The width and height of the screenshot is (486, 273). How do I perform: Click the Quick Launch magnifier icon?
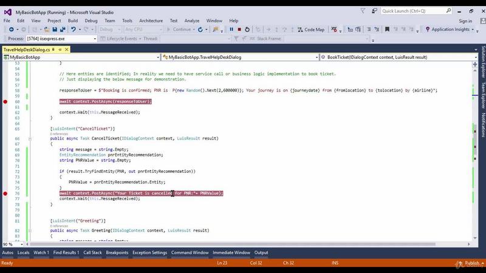tap(448, 11)
